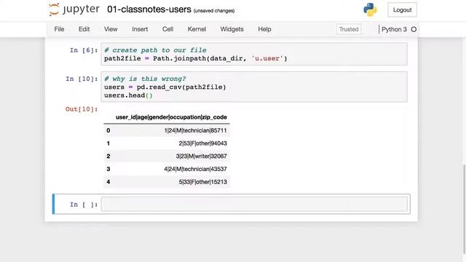Open the Cell menu

click(x=167, y=29)
